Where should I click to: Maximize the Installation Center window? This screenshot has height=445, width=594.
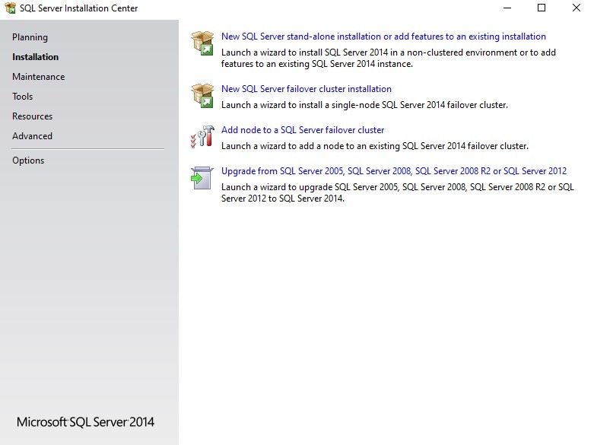[542, 8]
